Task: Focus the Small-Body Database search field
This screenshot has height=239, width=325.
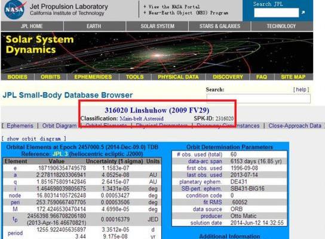Action: [x=259, y=99]
